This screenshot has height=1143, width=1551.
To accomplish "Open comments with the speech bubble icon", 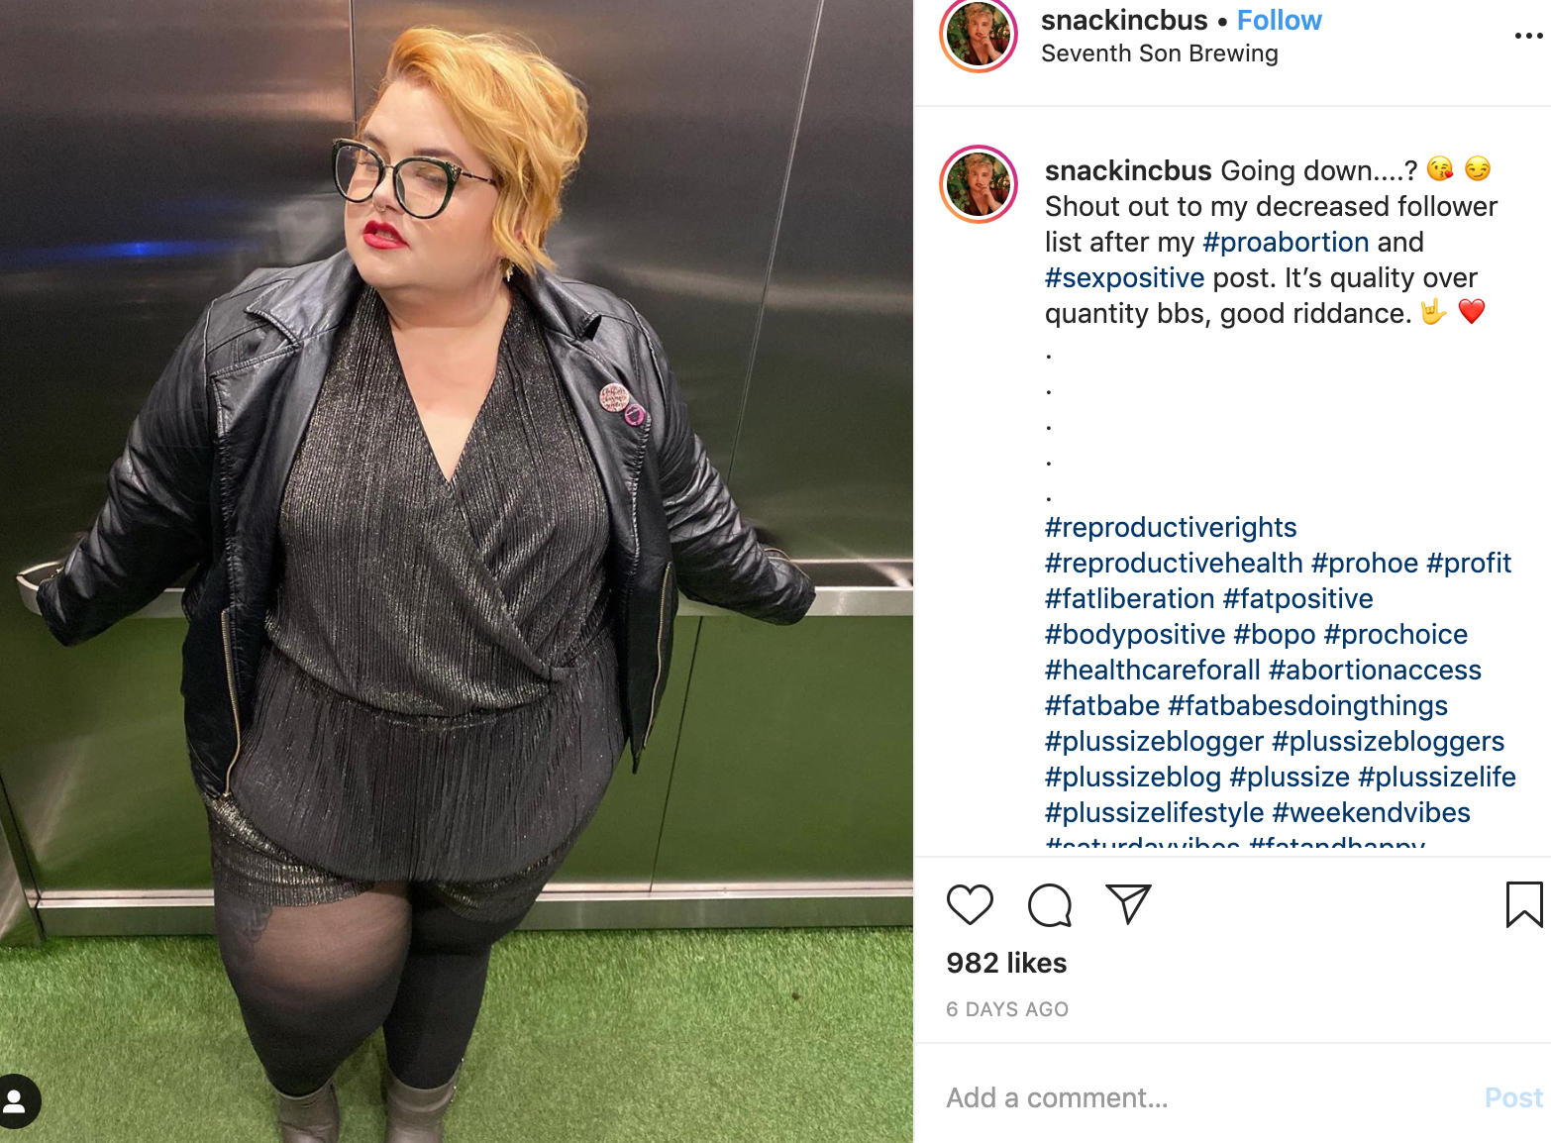I will pos(1050,904).
